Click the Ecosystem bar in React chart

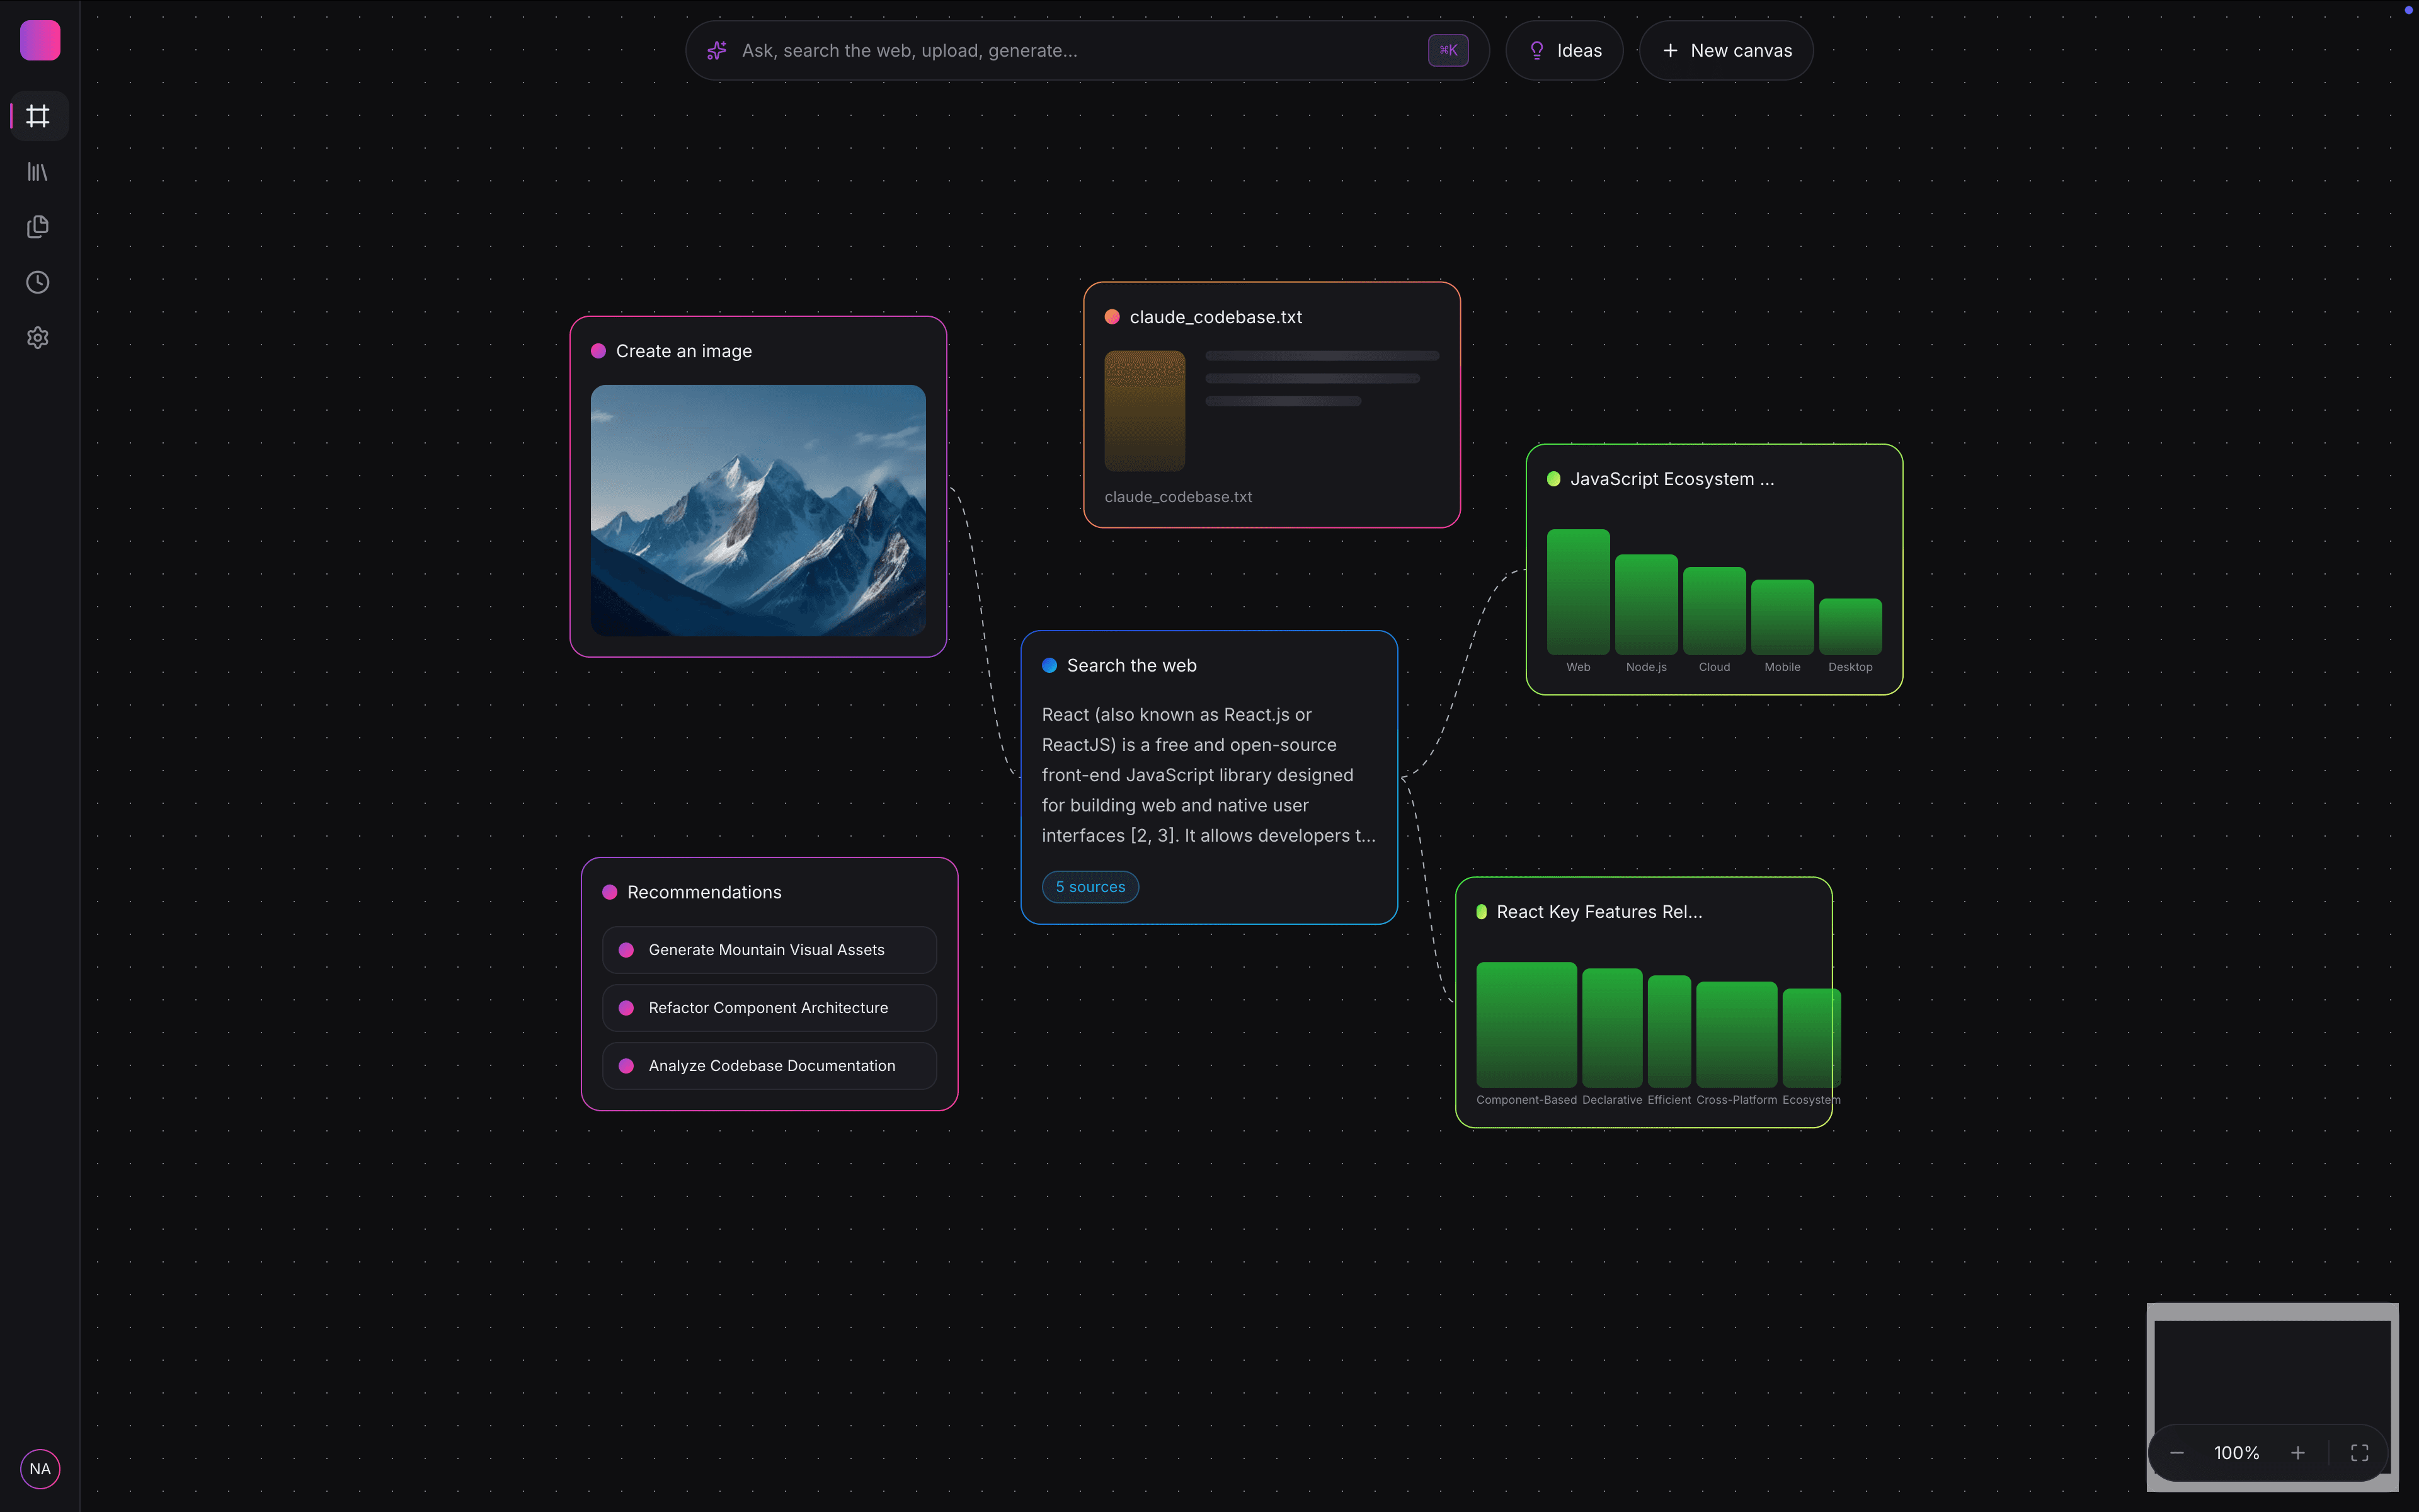pyautogui.click(x=1811, y=1038)
